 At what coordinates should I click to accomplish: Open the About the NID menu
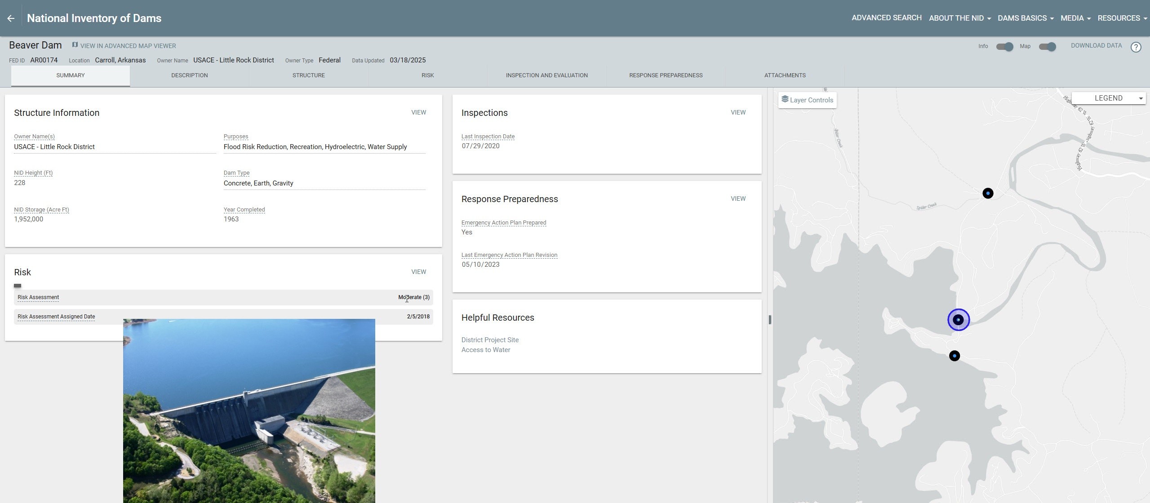(959, 18)
